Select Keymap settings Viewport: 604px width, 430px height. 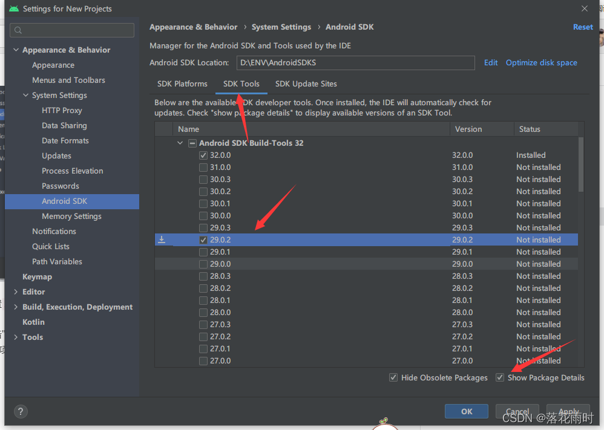37,277
